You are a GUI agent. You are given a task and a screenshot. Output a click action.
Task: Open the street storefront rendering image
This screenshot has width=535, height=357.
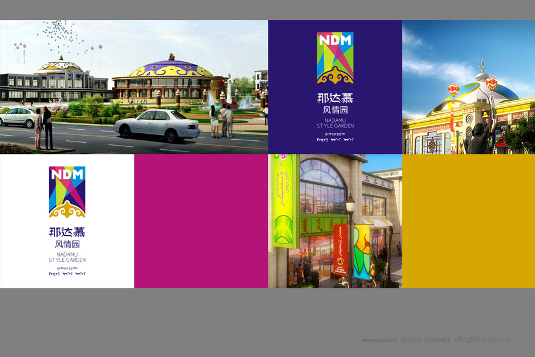pyautogui.click(x=335, y=221)
